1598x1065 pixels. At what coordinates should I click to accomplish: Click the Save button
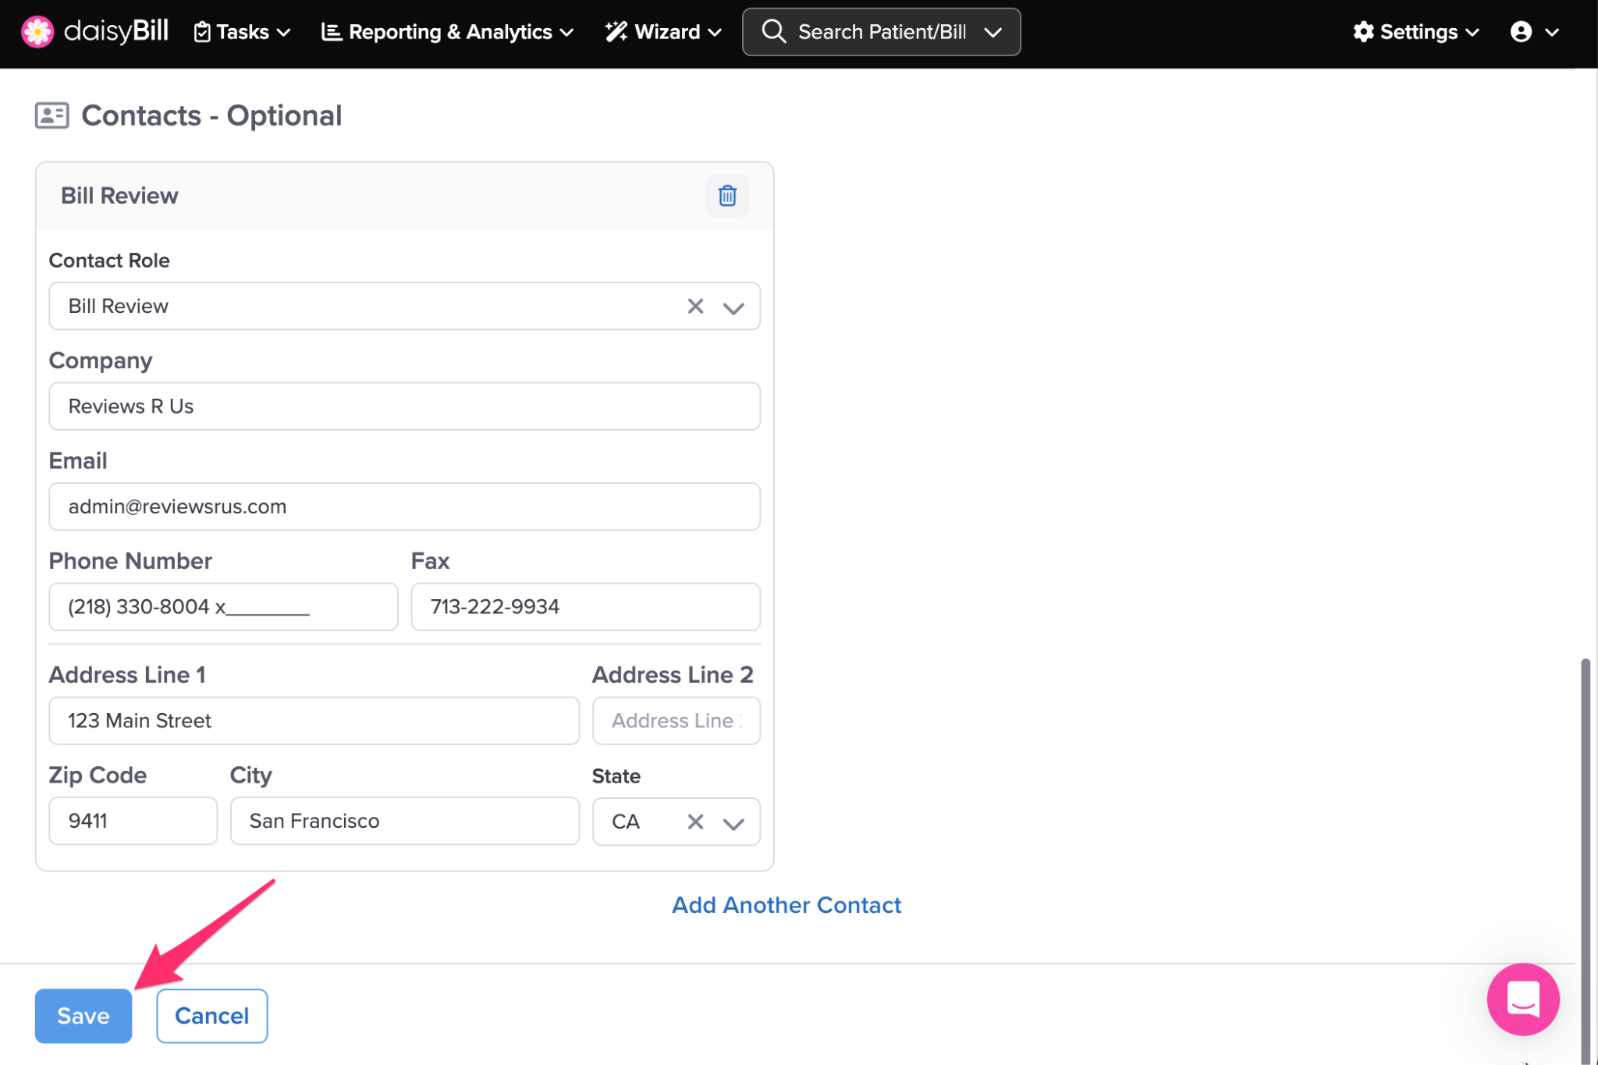[83, 1015]
